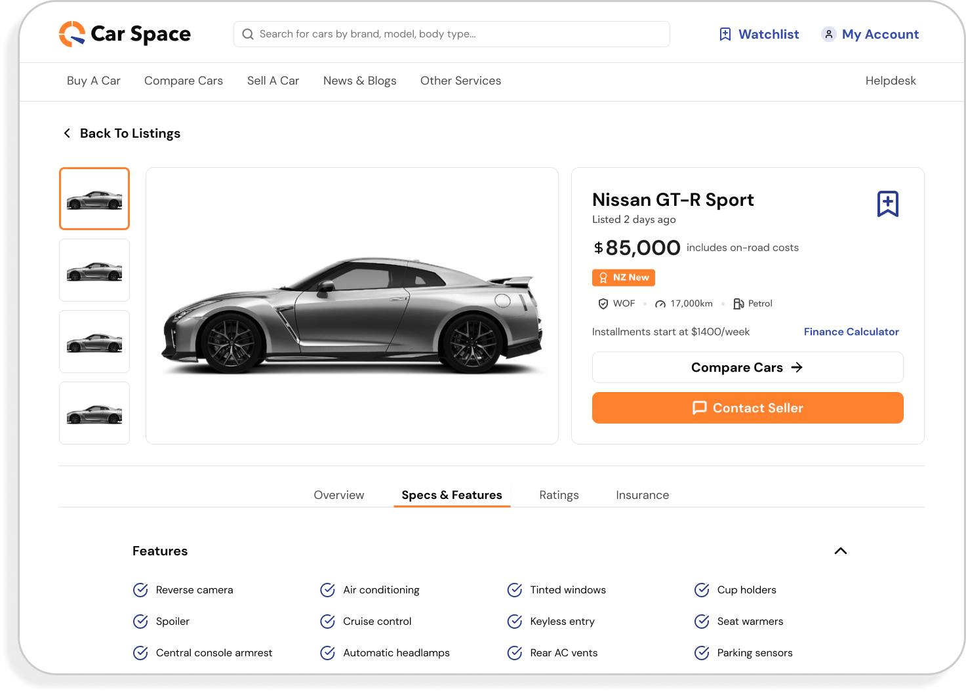Open the Other Services menu
The height and width of the screenshot is (693, 966).
pyautogui.click(x=460, y=81)
